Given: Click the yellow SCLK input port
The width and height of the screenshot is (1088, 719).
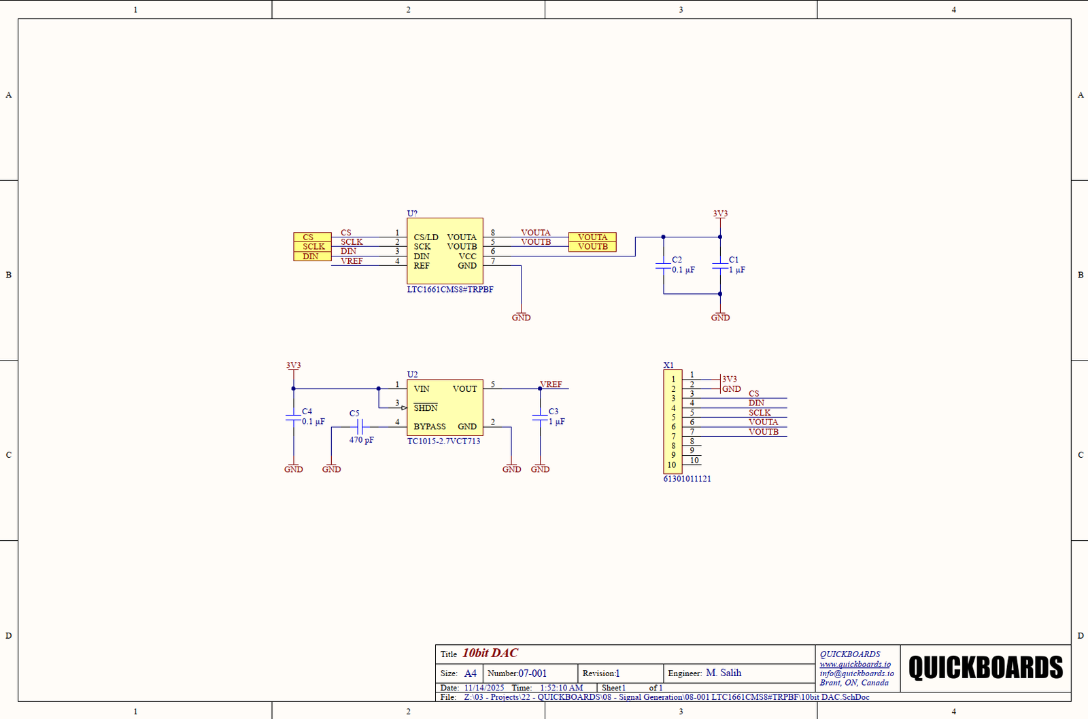Looking at the screenshot, I should (312, 247).
